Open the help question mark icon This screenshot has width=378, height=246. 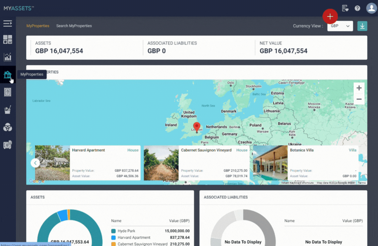[x=357, y=8]
